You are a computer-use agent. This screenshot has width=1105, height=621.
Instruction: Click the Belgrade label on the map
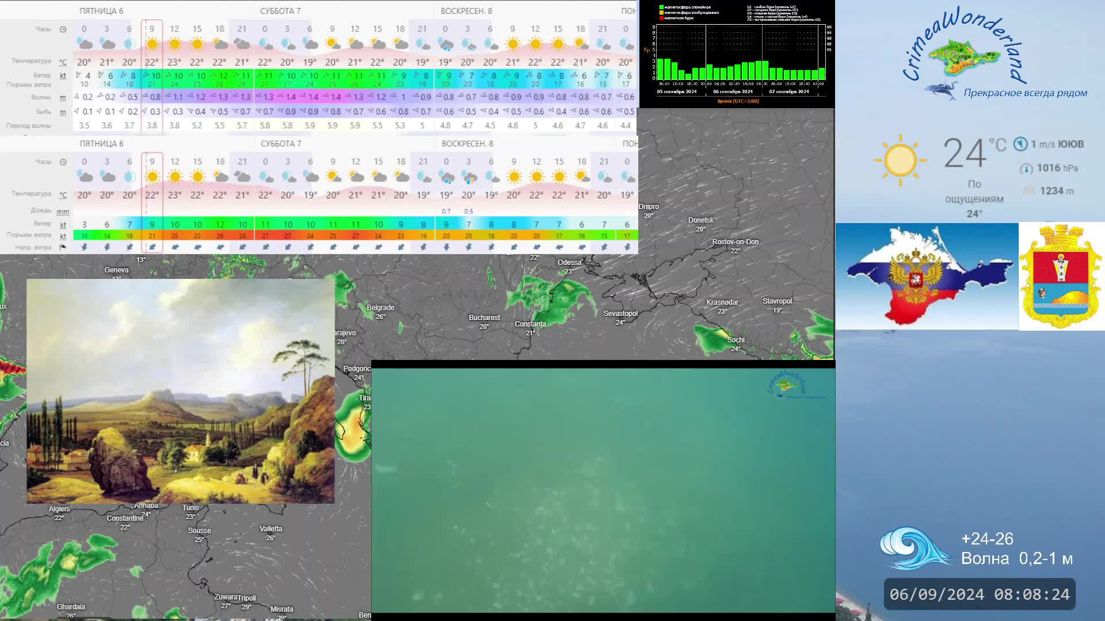point(380,308)
